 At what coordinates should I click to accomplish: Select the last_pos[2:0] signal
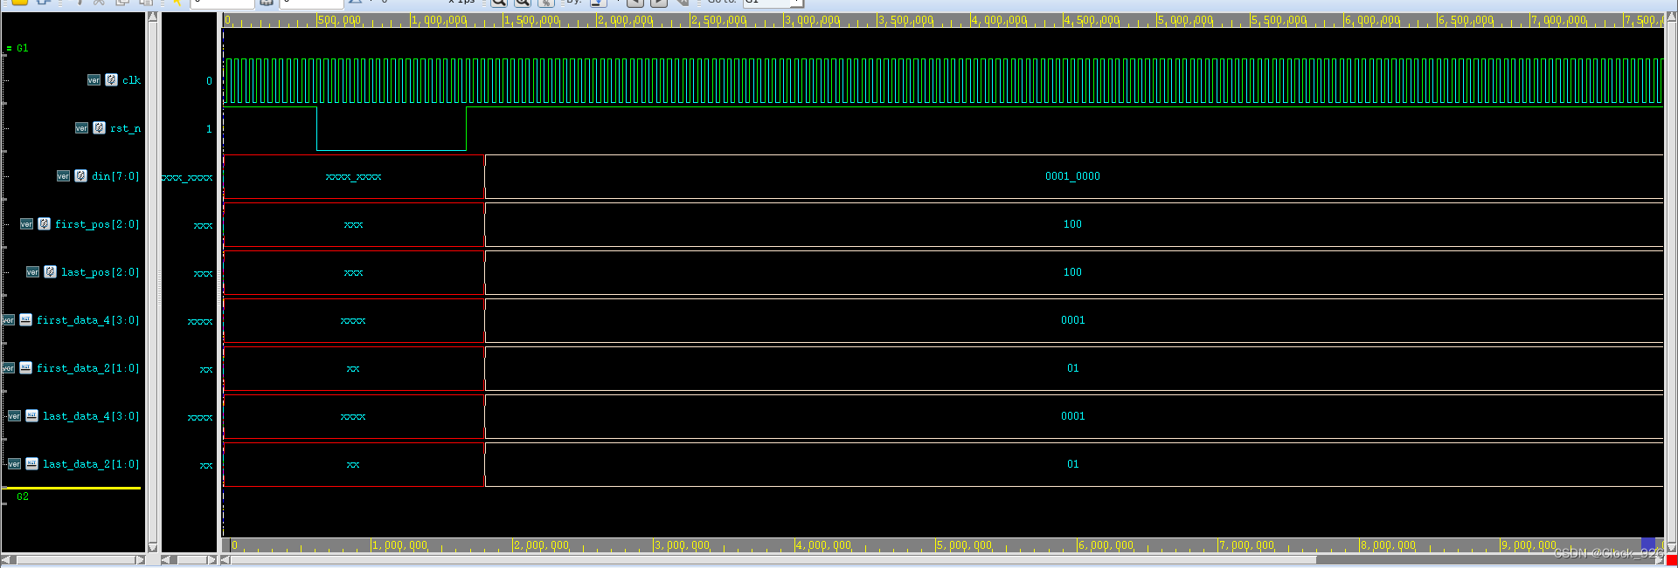pyautogui.click(x=100, y=272)
